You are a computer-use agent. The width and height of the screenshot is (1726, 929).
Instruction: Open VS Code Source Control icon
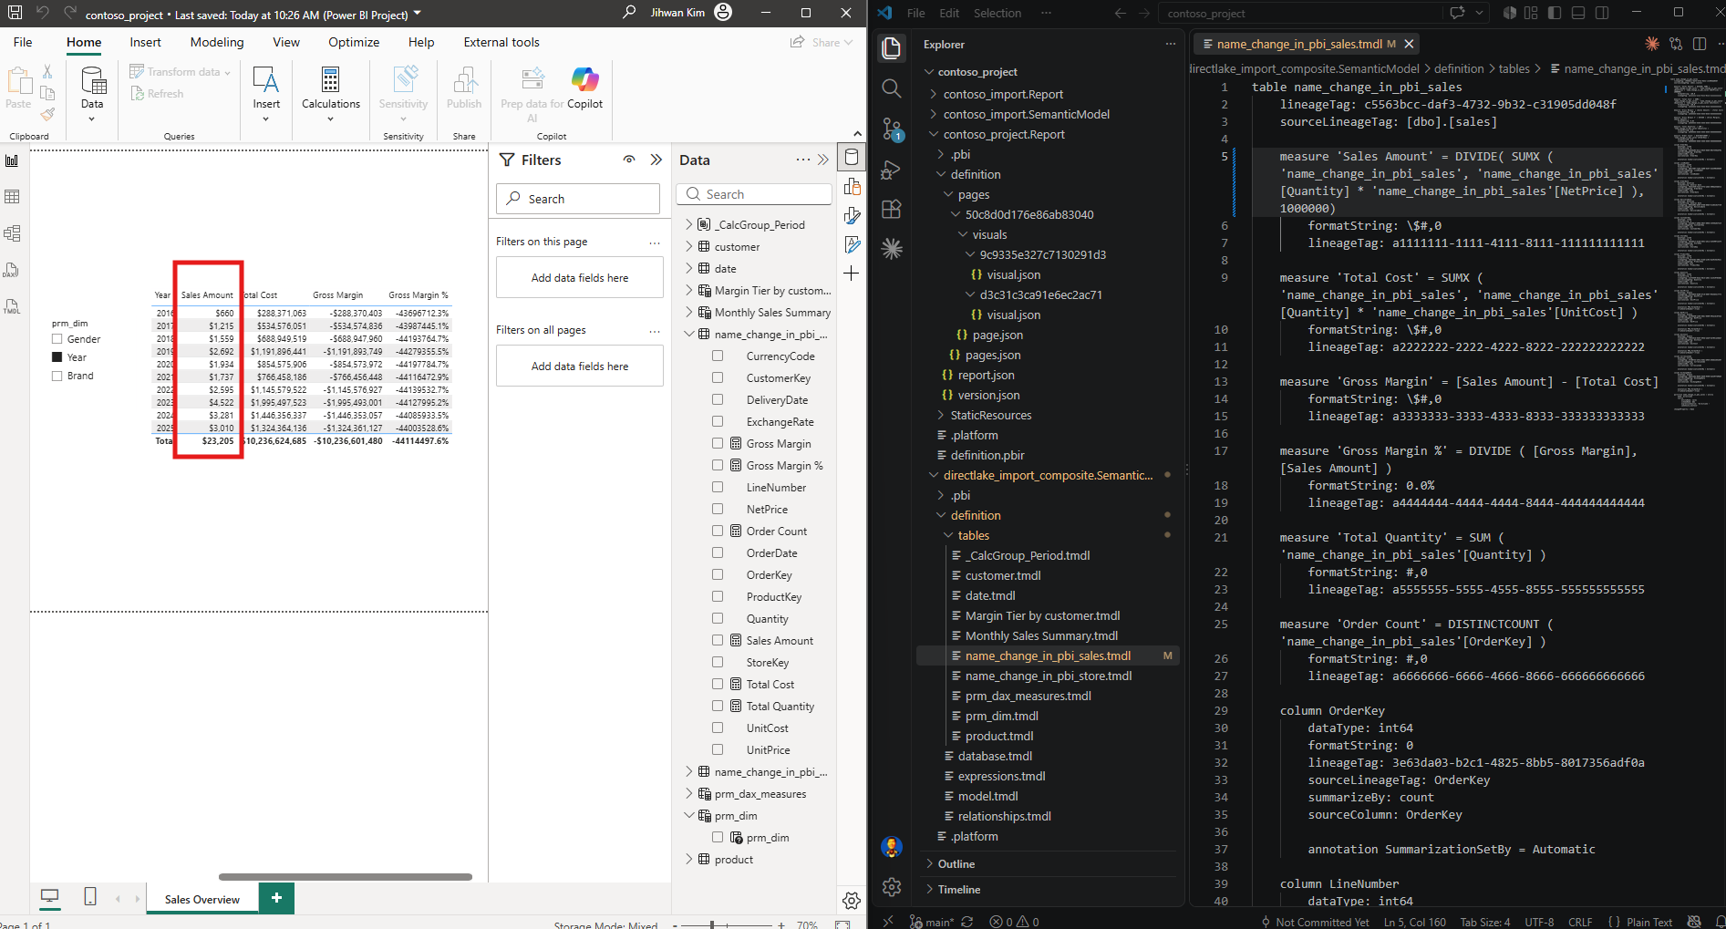[x=892, y=129]
